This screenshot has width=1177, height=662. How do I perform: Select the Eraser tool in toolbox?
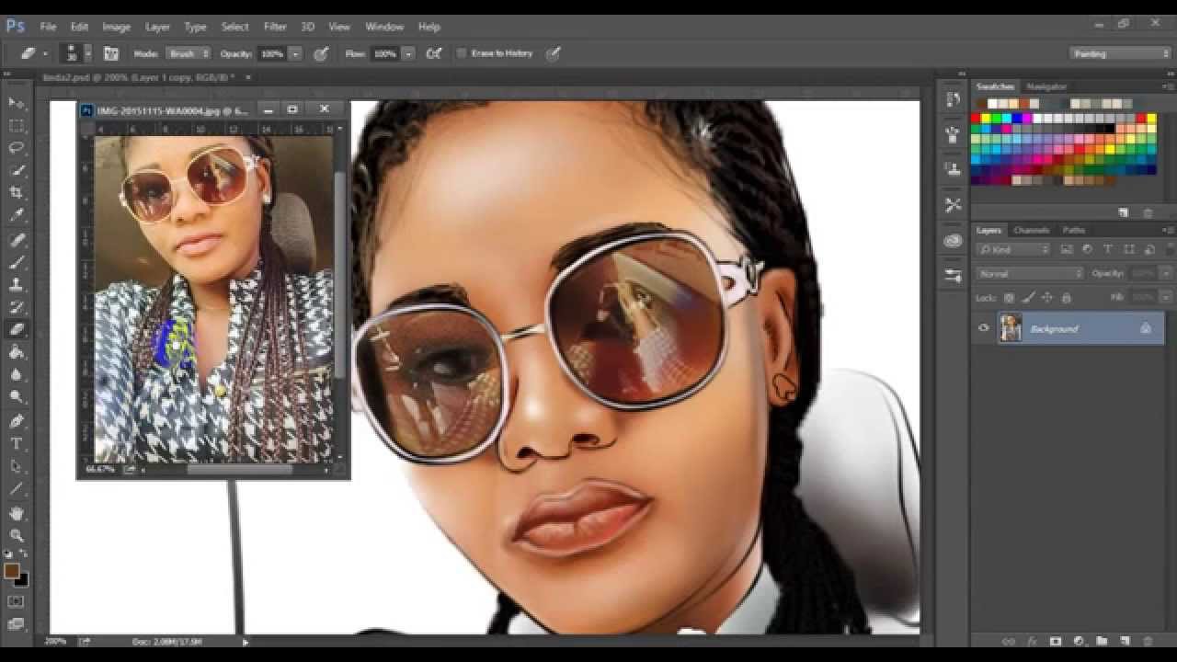[x=17, y=329]
